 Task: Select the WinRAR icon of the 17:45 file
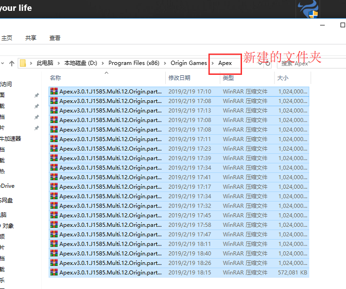pyautogui.click(x=54, y=215)
